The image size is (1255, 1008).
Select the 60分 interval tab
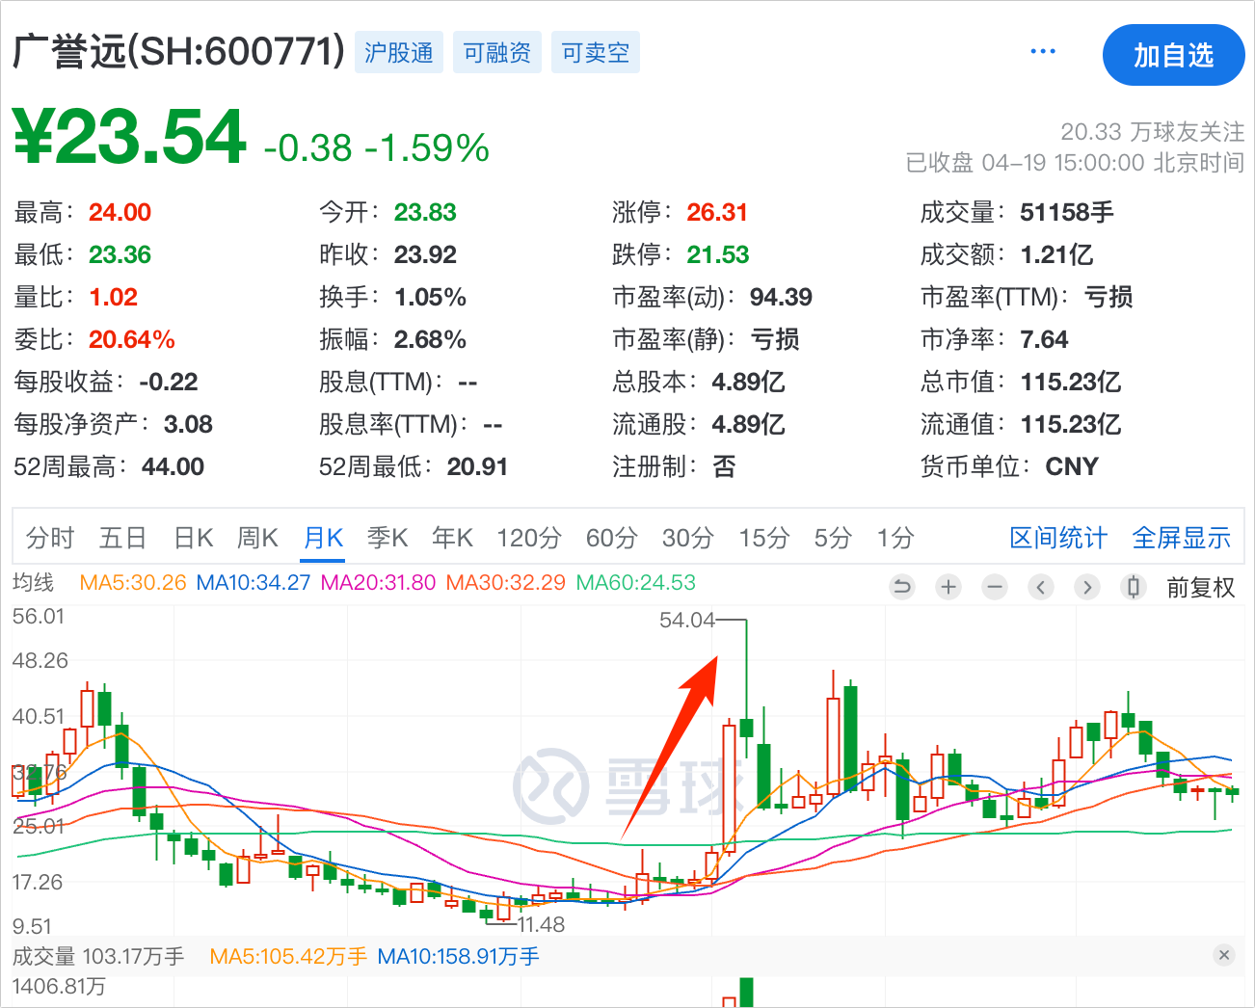(x=611, y=538)
